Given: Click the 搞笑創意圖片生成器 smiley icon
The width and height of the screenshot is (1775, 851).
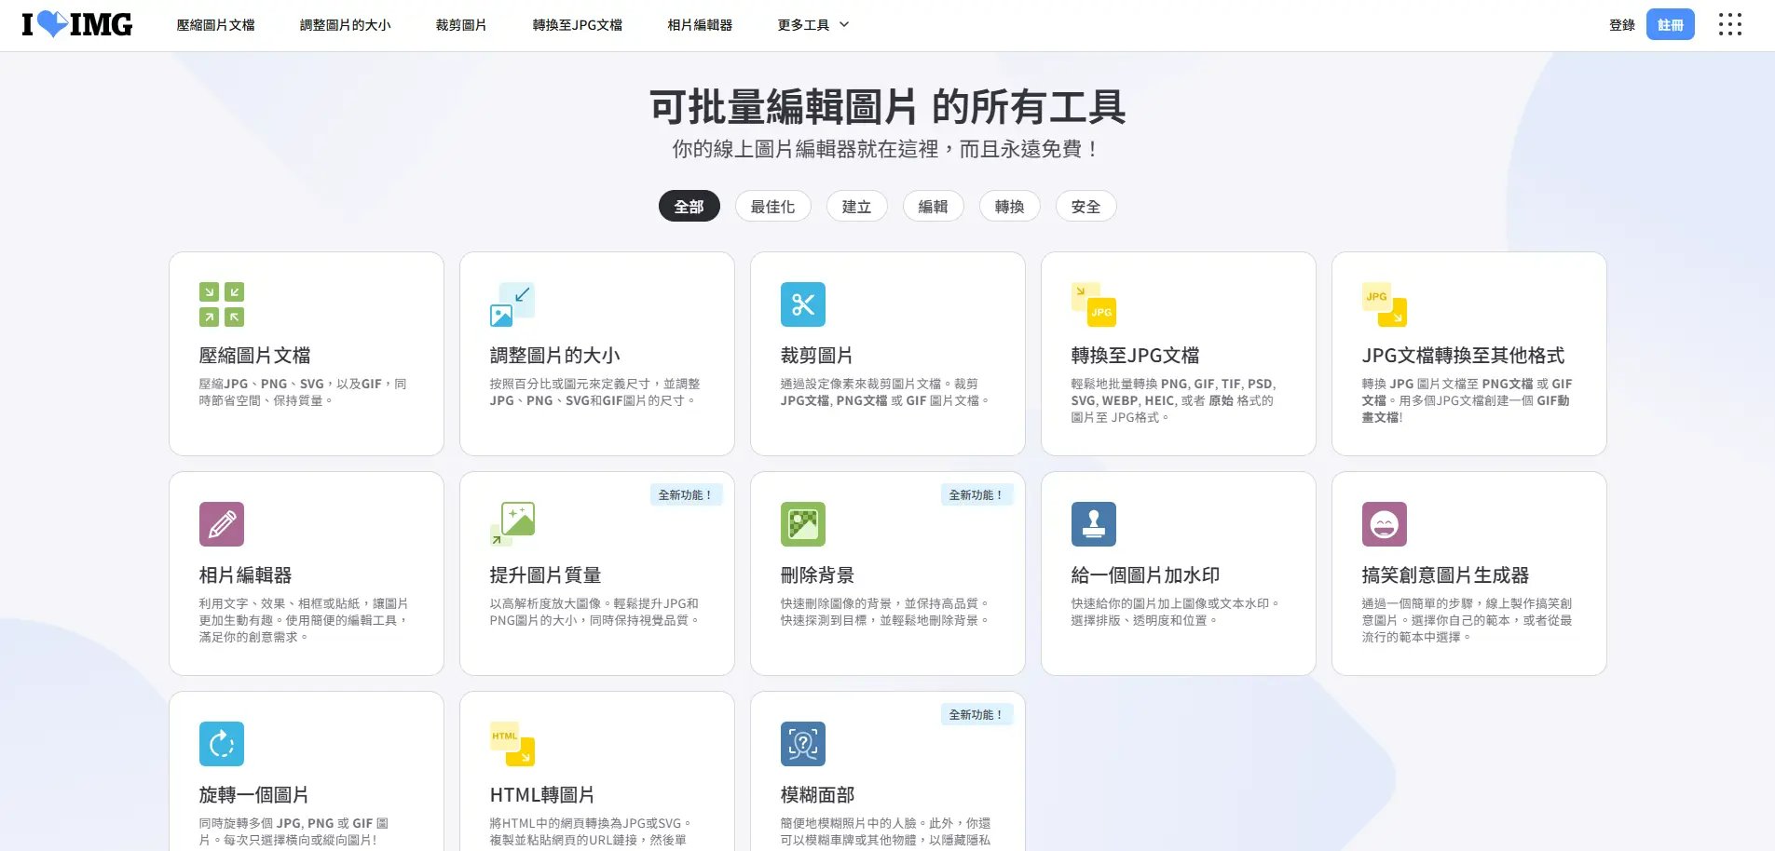Looking at the screenshot, I should tap(1383, 523).
